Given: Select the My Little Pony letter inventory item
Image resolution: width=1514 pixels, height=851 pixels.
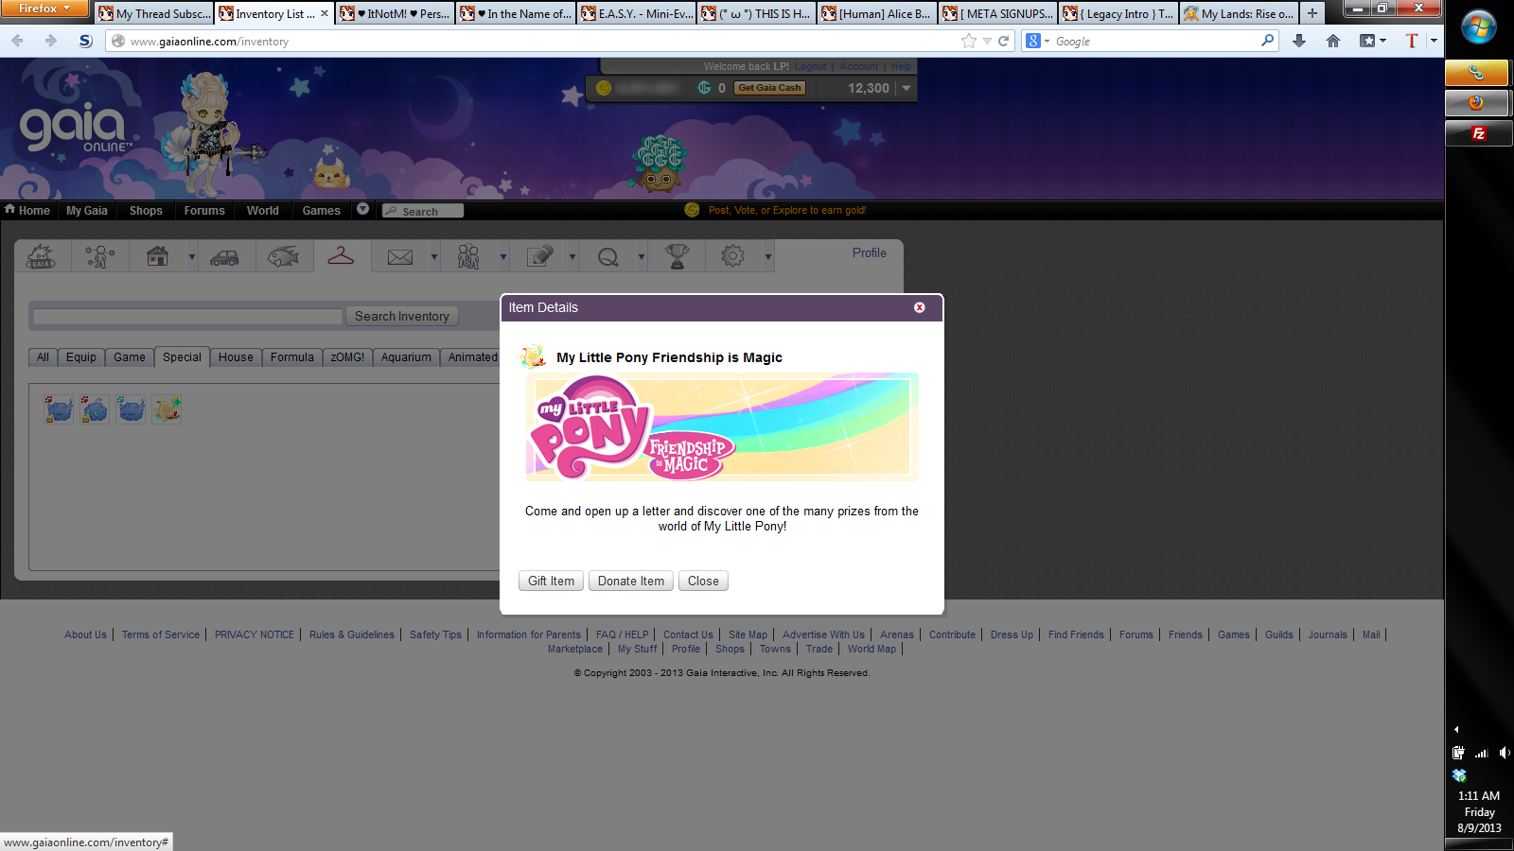Looking at the screenshot, I should coord(167,409).
